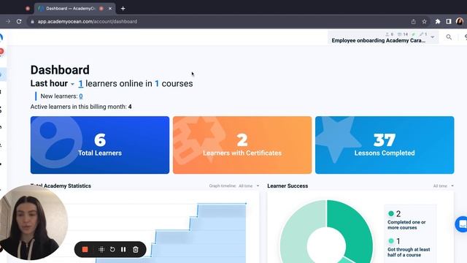467x263 pixels.
Task: Open the Lessons Completed card
Action: pyautogui.click(x=385, y=145)
